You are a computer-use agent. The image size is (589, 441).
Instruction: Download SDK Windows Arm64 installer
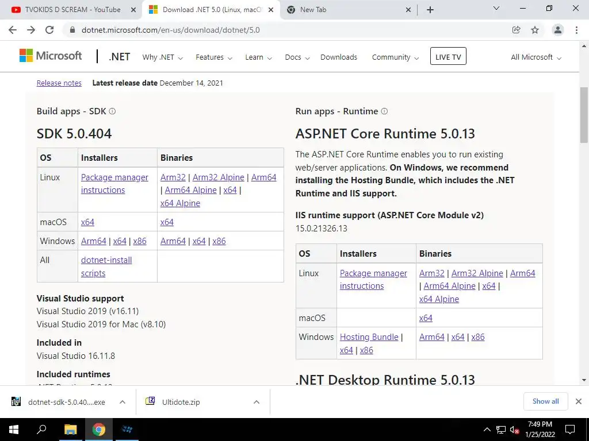coord(94,241)
